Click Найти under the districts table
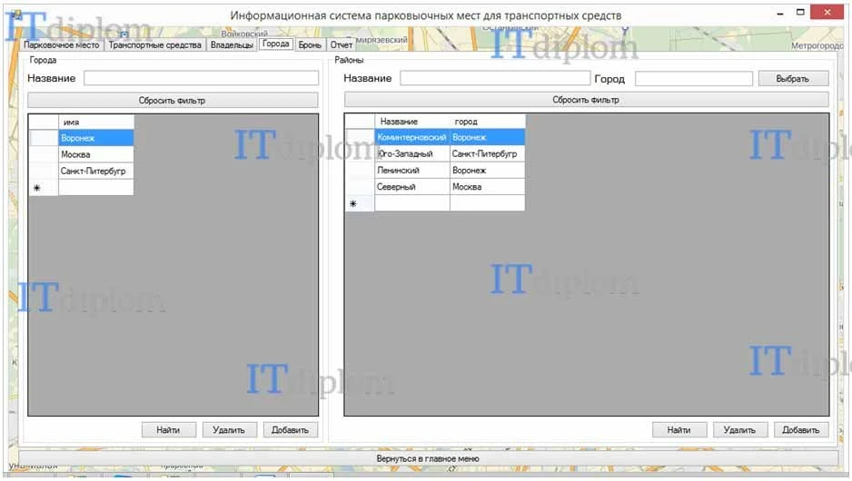Viewport: 852px width, 481px height. (679, 430)
